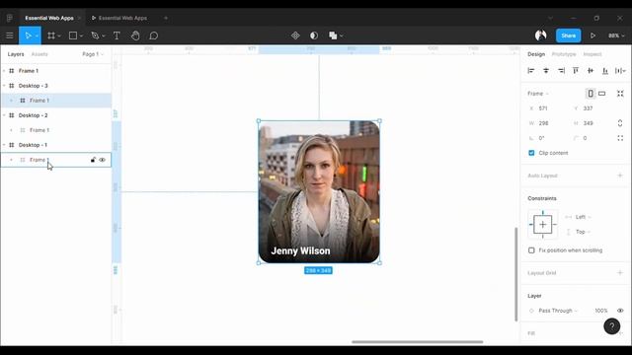Toggle Fix position when scrolling checkbox
This screenshot has height=355, width=632.
click(x=531, y=250)
